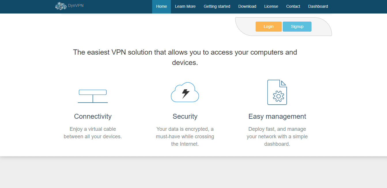This screenshot has width=387, height=188.
Task: Click the blue Signup button
Action: 297,26
